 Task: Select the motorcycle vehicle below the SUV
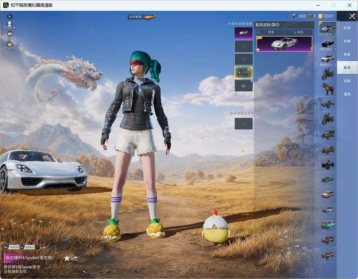pos(328,74)
